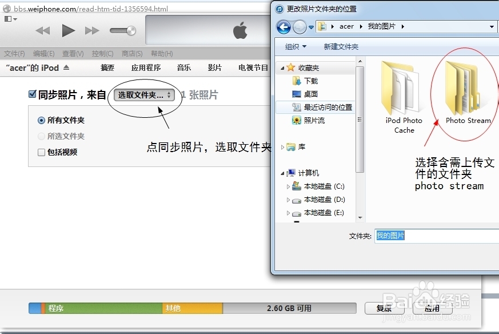Switch to the 应用程序 tab

point(146,67)
